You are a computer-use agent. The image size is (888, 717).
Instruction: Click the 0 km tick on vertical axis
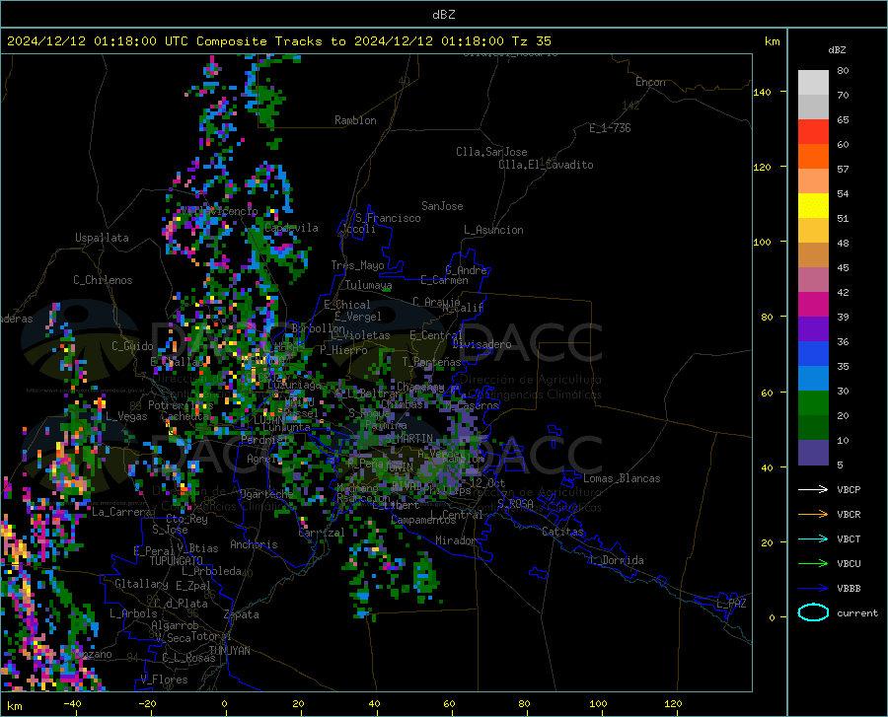pos(772,617)
